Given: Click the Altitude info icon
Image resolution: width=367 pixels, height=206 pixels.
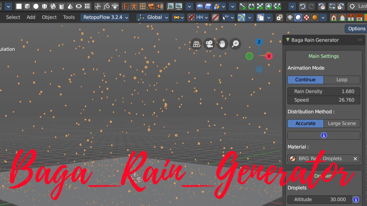Looking at the screenshot, I should [x=356, y=199].
